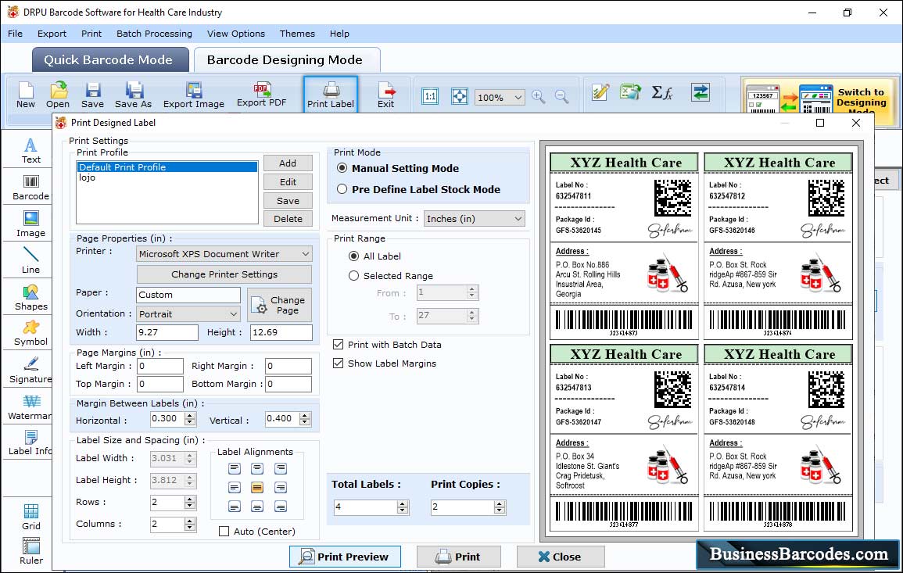Click the Exit toolbar icon
903x573 pixels.
(x=386, y=95)
